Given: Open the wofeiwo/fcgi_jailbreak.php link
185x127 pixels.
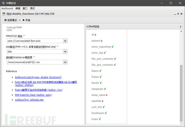Looking at the screenshot, I should [29, 100].
